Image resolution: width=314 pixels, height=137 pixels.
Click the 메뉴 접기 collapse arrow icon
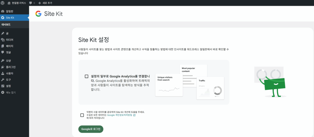coord(3,92)
